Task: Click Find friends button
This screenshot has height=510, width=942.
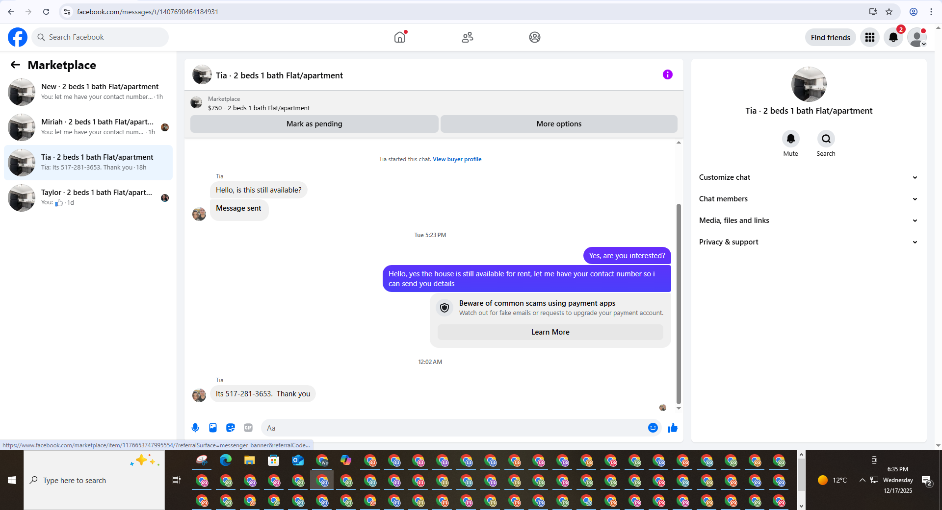Action: tap(831, 37)
